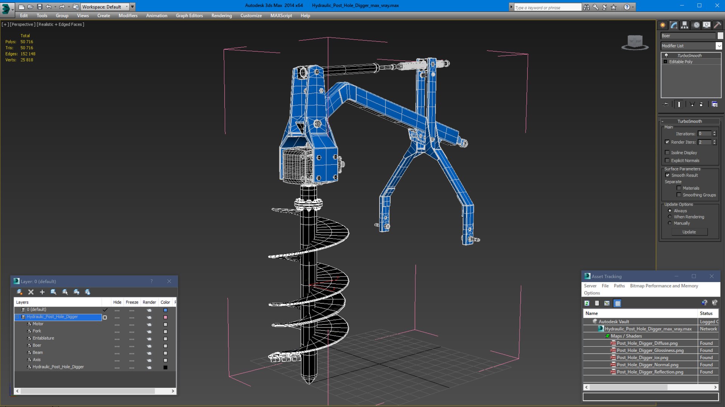The width and height of the screenshot is (725, 407).
Task: Click the Project Folder icon in quick access
Action: (76, 7)
